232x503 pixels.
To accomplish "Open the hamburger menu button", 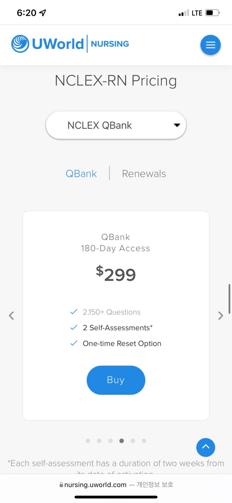I will tap(211, 45).
